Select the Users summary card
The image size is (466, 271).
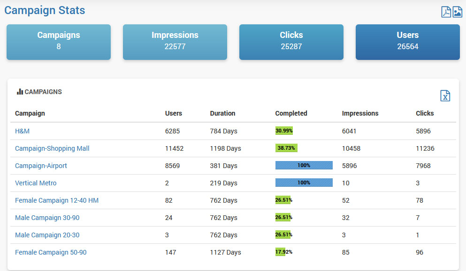(408, 42)
